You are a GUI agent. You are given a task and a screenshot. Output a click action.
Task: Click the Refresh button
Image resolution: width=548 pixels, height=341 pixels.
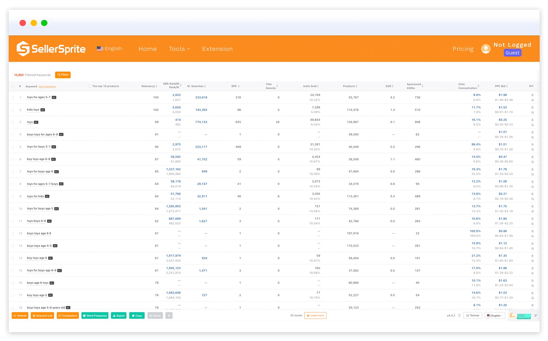click(20, 316)
